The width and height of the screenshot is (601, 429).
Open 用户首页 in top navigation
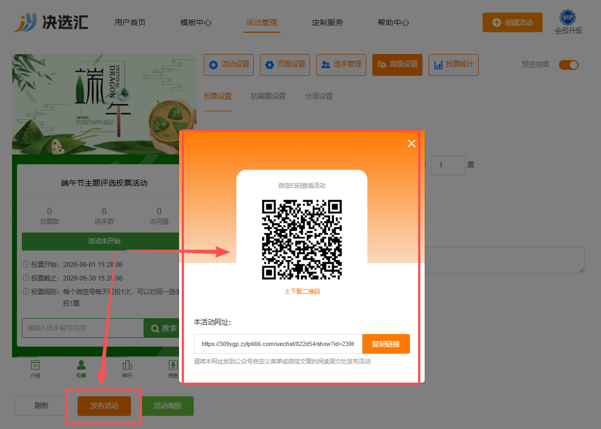tap(130, 22)
